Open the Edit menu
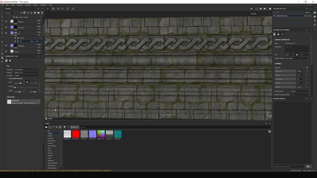Screen dimensions: 317x178 point(7,5)
